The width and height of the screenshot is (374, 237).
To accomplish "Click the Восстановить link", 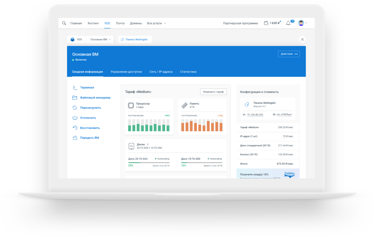I will (90, 128).
